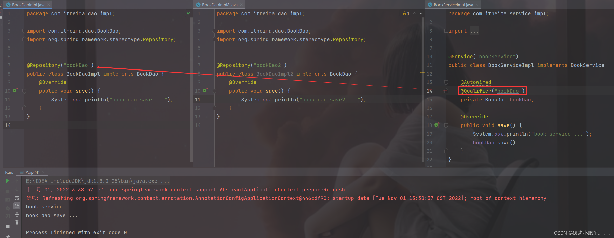Select the App (4) run tab

[32, 172]
